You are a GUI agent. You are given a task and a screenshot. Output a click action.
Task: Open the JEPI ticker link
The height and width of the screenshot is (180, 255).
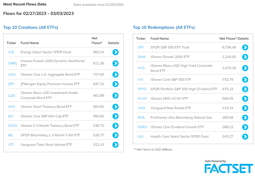point(11,84)
